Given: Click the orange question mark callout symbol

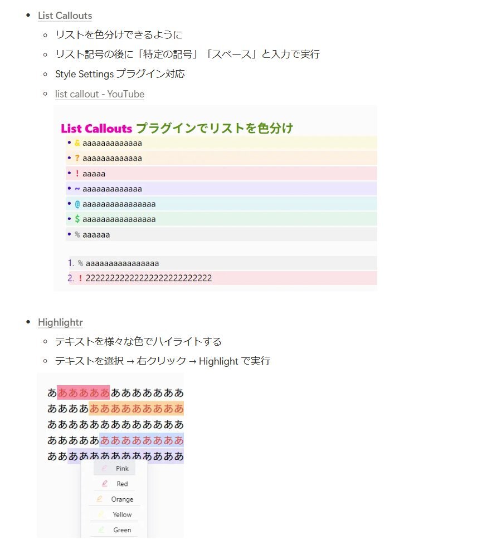Looking at the screenshot, I should 77,158.
